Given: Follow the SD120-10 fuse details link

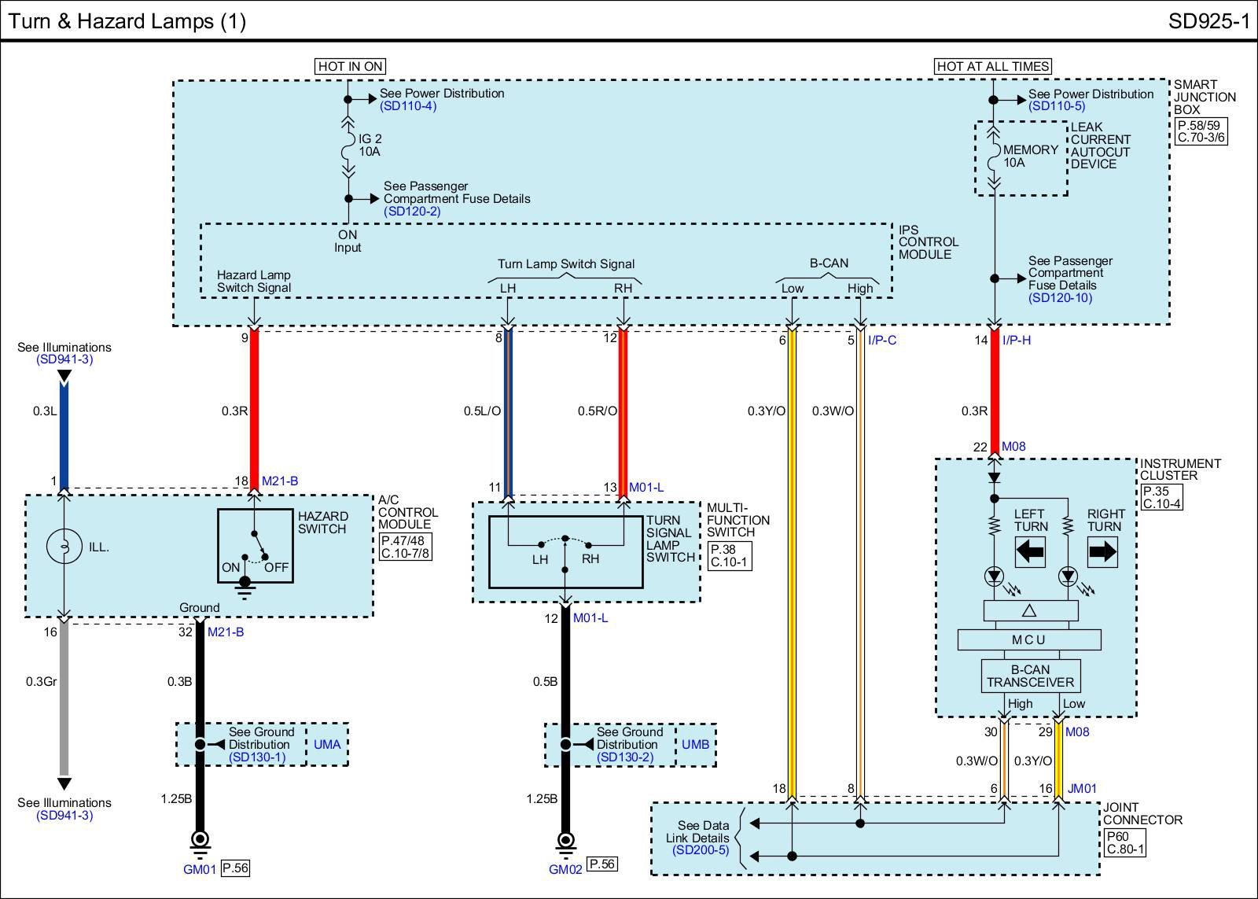Looking at the screenshot, I should pos(1060,298).
